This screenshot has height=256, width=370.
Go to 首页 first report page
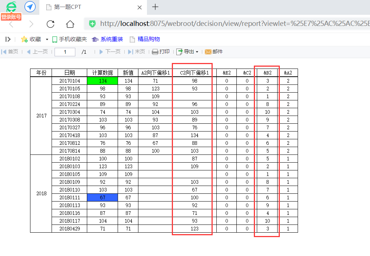(x=10, y=51)
